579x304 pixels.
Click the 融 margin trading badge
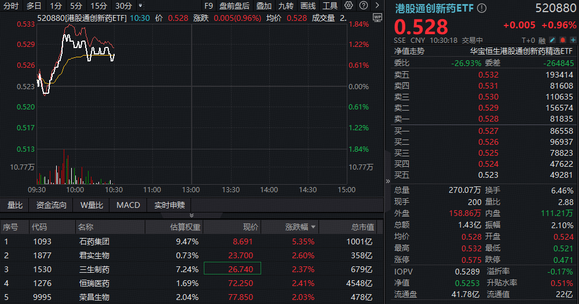click(542, 41)
